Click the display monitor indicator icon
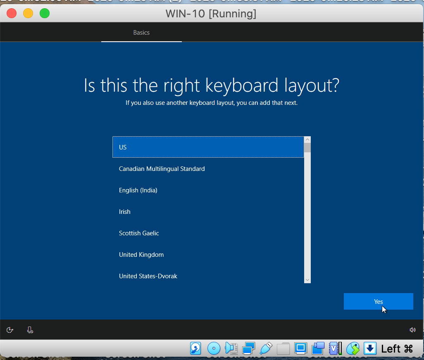This screenshot has height=360, width=424. click(300, 348)
